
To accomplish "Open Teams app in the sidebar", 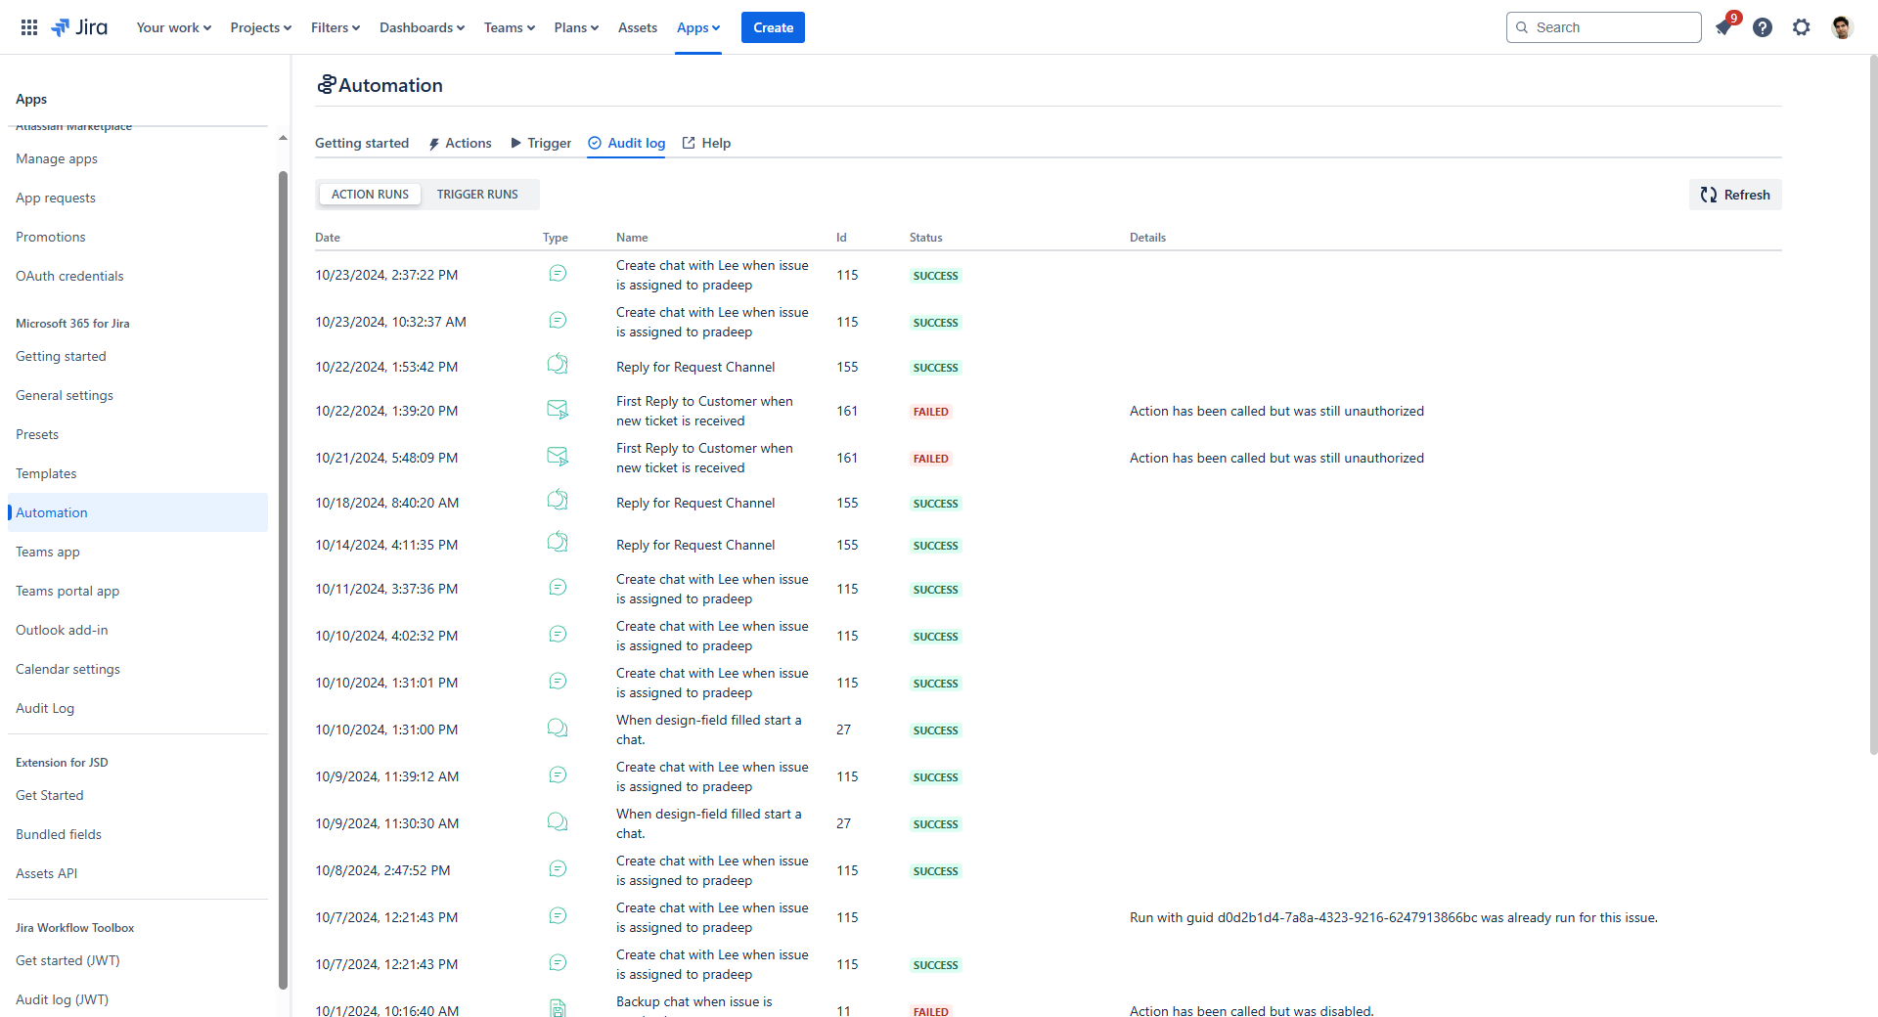I will pyautogui.click(x=48, y=552).
